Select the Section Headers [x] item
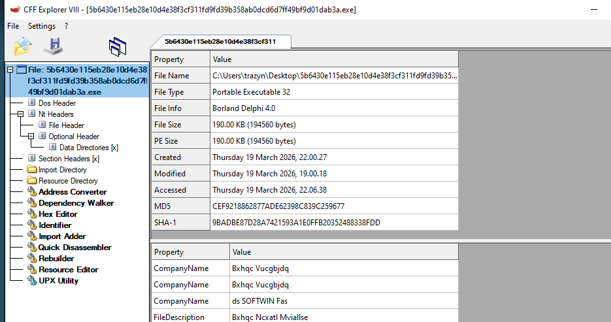Viewport: 611px width, 322px height. point(64,159)
